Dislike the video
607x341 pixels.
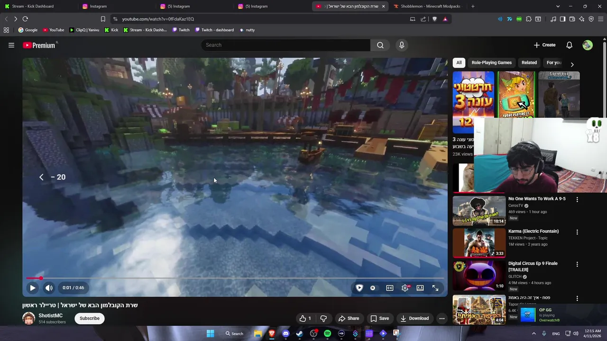tap(323, 318)
